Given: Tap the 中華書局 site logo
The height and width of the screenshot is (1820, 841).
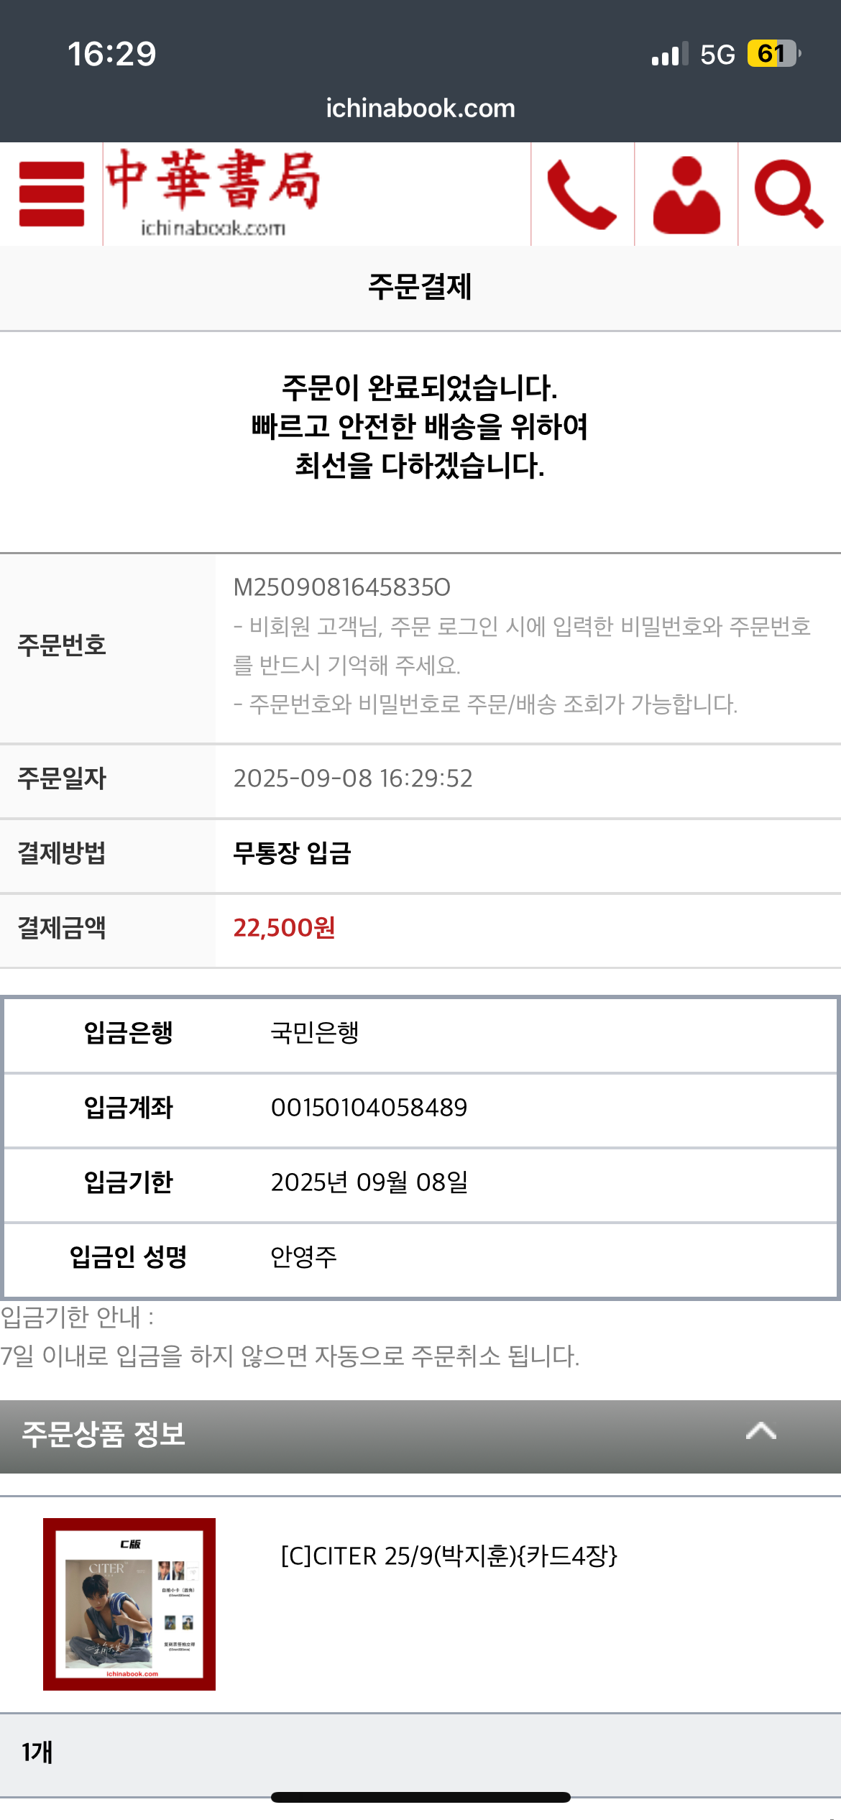Looking at the screenshot, I should pyautogui.click(x=213, y=193).
